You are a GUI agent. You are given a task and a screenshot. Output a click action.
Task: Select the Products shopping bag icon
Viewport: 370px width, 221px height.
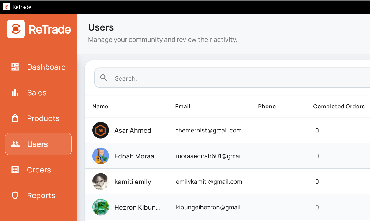pos(15,118)
